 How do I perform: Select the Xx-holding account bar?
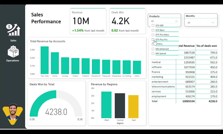pyautogui.click(x=127, y=67)
